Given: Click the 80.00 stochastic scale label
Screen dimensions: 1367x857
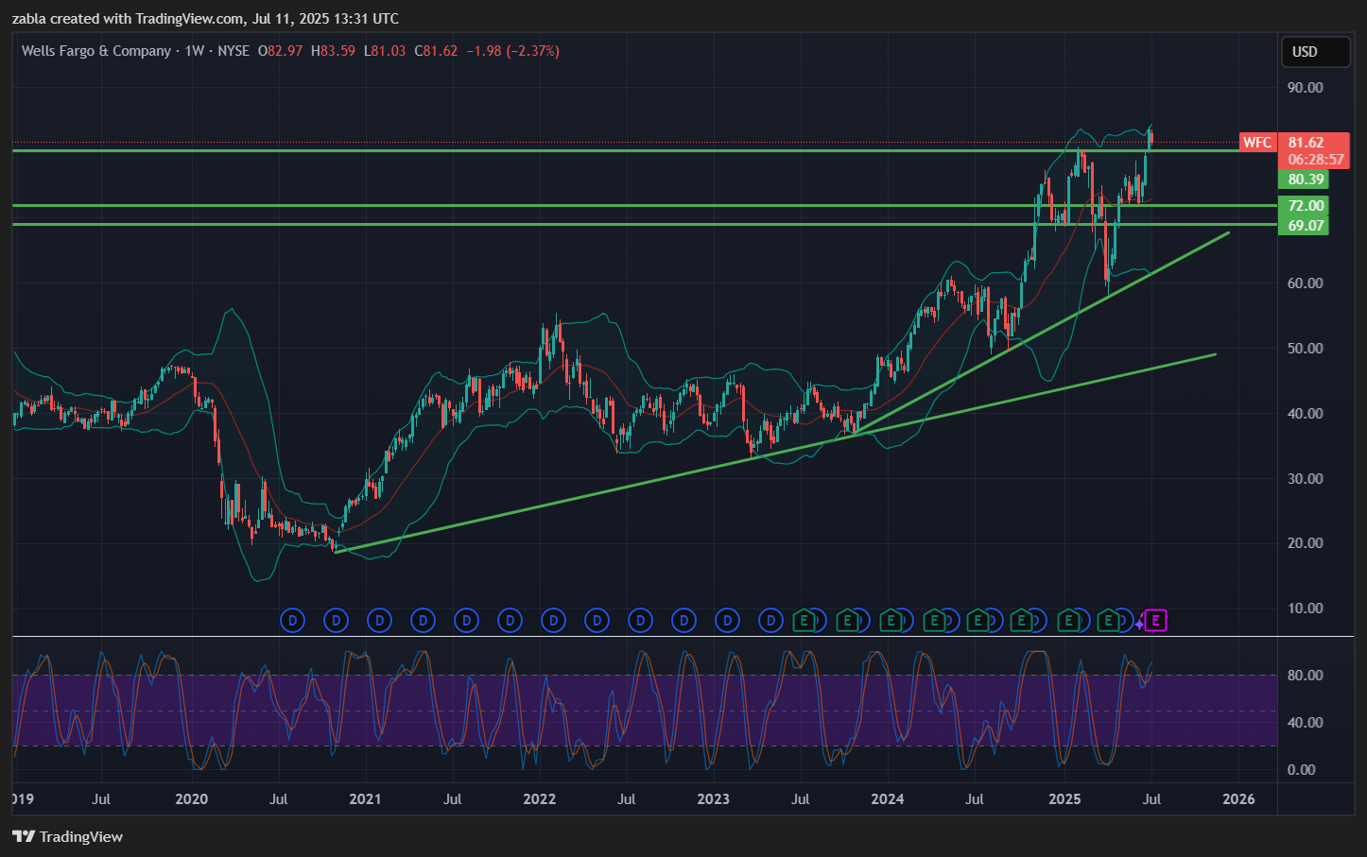Looking at the screenshot, I should pyautogui.click(x=1305, y=676).
